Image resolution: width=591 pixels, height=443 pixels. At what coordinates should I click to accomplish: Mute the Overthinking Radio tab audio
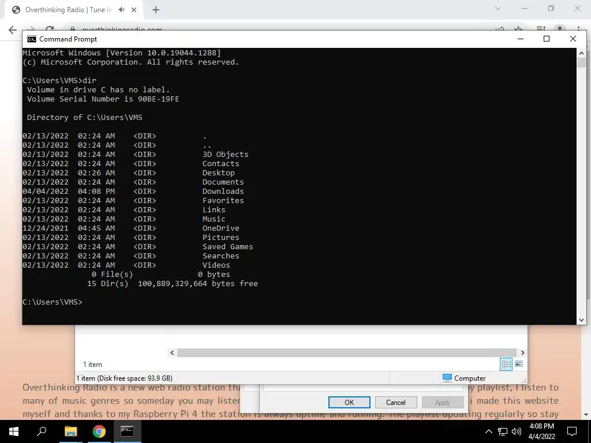[121, 10]
